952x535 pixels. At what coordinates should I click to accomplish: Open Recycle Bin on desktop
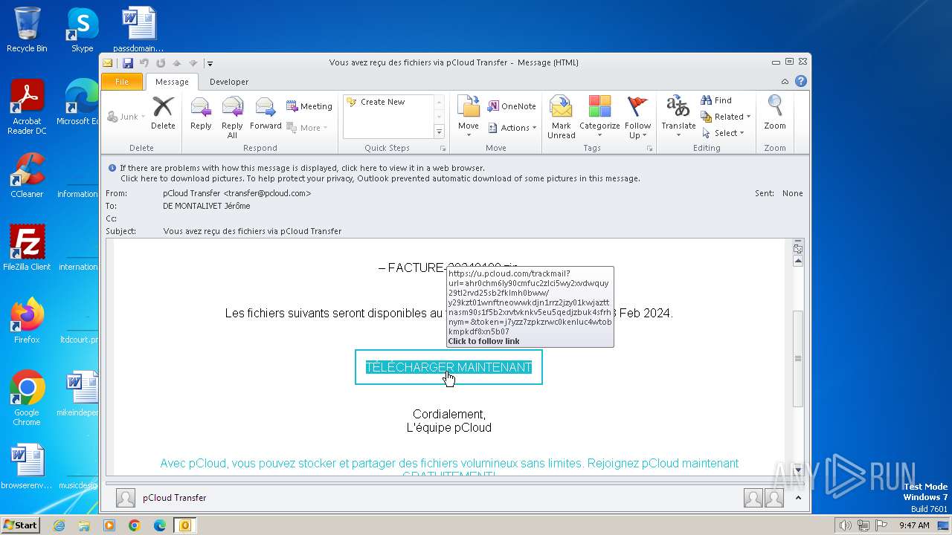click(x=27, y=30)
